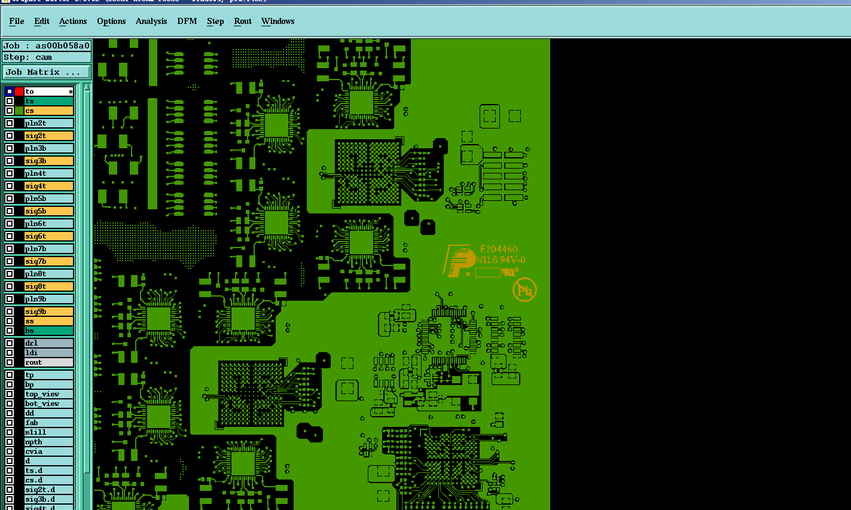
Task: Toggle display checkbox for layer top_view
Action: click(10, 394)
